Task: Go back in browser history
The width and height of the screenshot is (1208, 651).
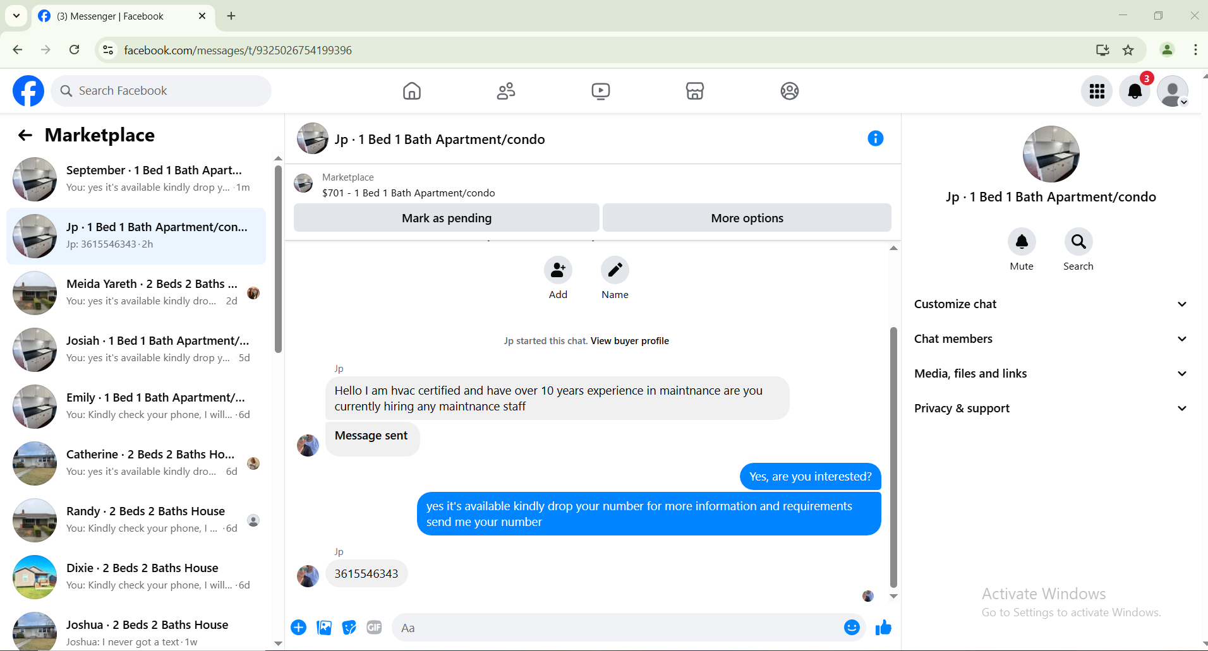Action: click(18, 50)
